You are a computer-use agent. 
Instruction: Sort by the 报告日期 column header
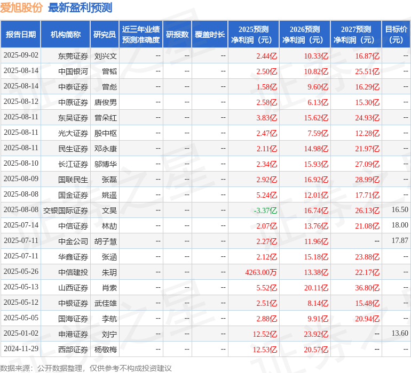21,35
